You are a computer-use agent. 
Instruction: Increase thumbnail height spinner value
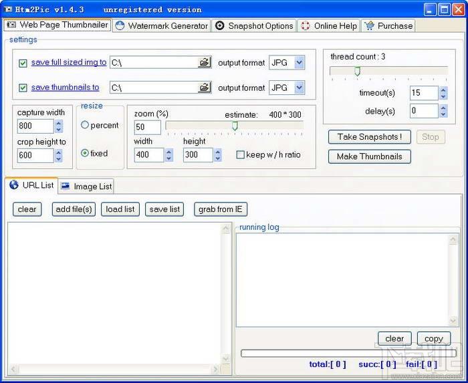[x=218, y=152]
